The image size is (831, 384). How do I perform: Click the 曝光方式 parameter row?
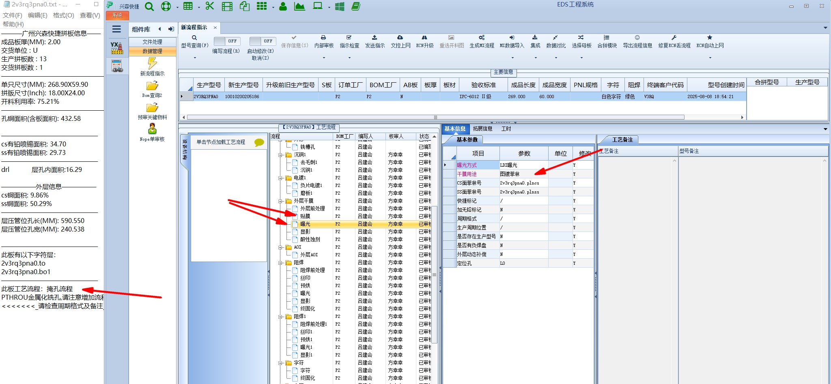(518, 165)
